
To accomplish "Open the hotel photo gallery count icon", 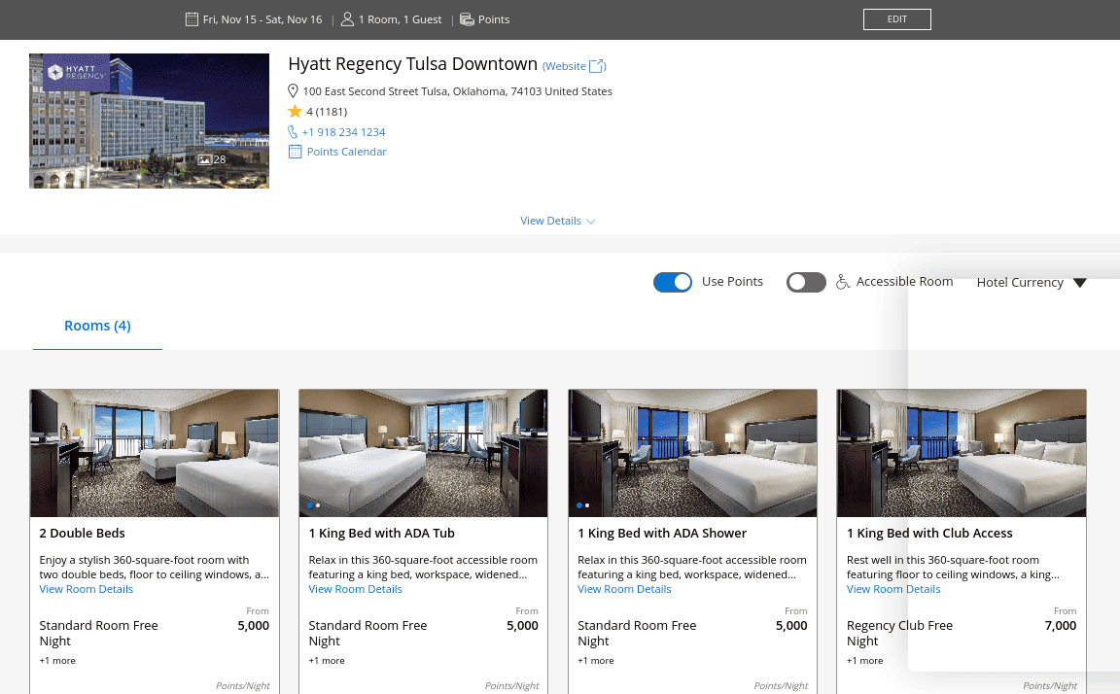I will [212, 160].
